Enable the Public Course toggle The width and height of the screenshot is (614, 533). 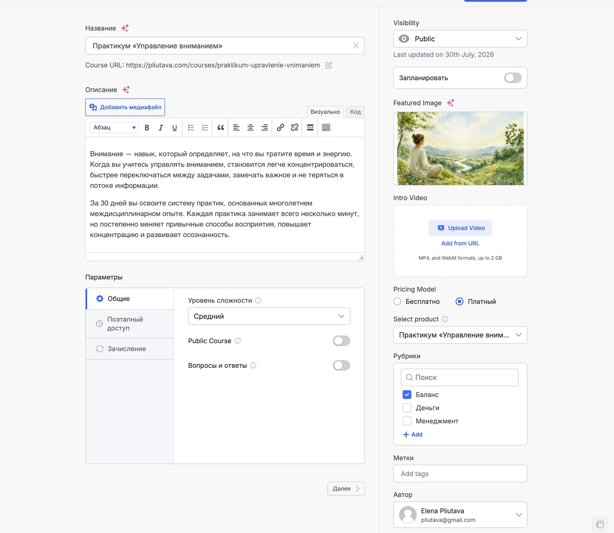click(341, 341)
